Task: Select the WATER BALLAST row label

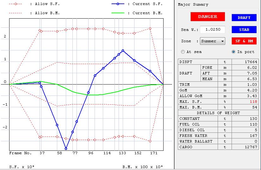Action: tap(196, 141)
